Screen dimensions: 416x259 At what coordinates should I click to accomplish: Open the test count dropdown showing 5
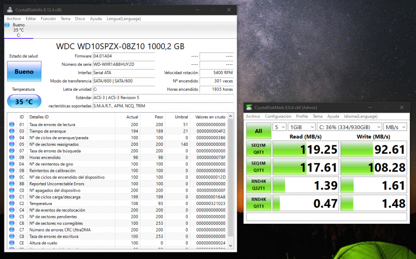[x=279, y=127]
